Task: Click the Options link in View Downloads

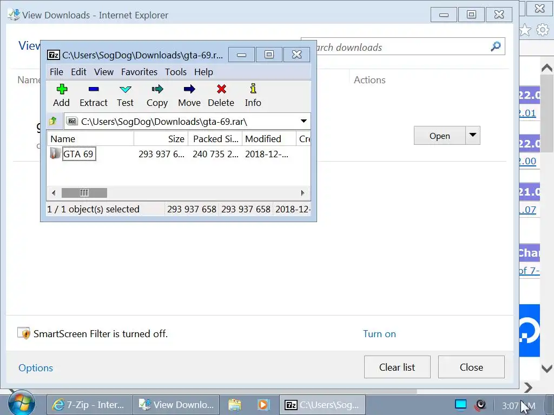Action: click(x=36, y=367)
